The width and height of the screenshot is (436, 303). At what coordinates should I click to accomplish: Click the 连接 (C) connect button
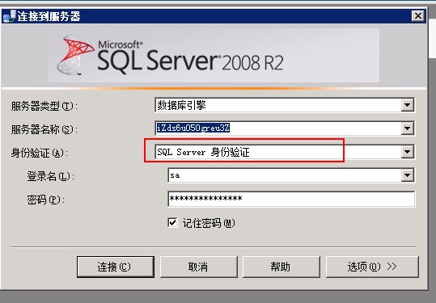click(x=116, y=267)
